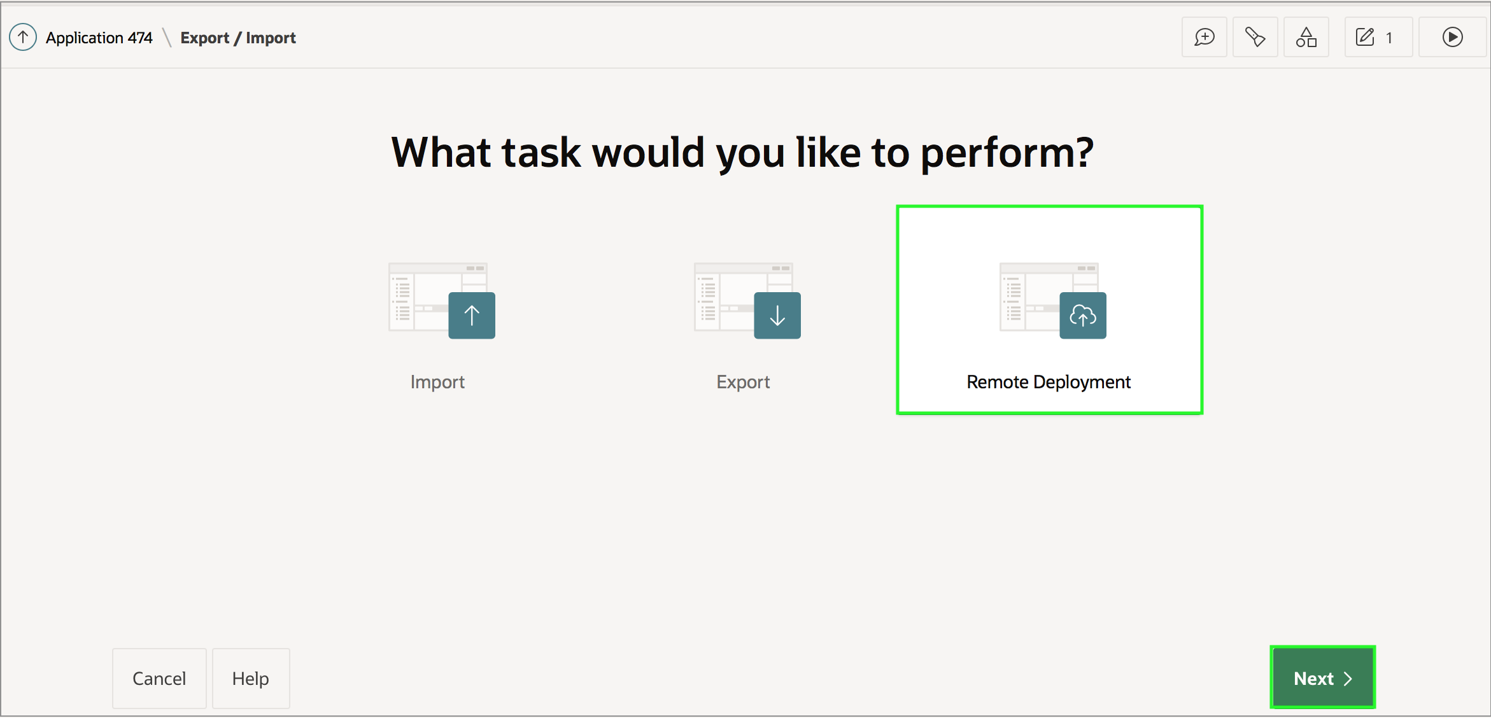Run the application with the play icon

click(x=1452, y=38)
